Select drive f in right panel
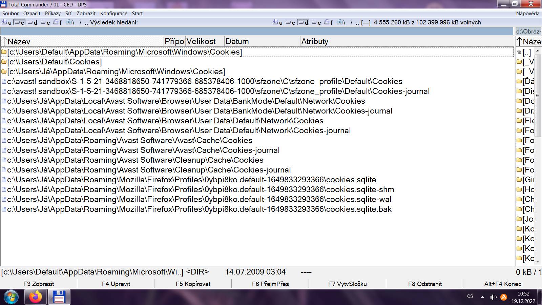Screen dimensions: 542x305 point(329,22)
